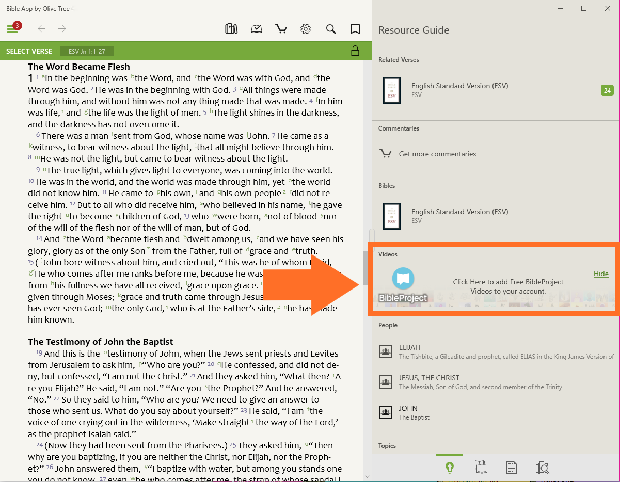Click Get more commentaries
Screen dimensions: 620x482
point(437,154)
